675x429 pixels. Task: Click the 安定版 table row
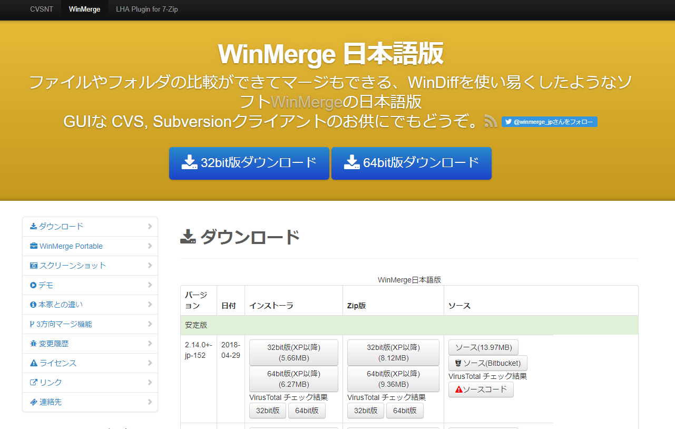pos(409,325)
